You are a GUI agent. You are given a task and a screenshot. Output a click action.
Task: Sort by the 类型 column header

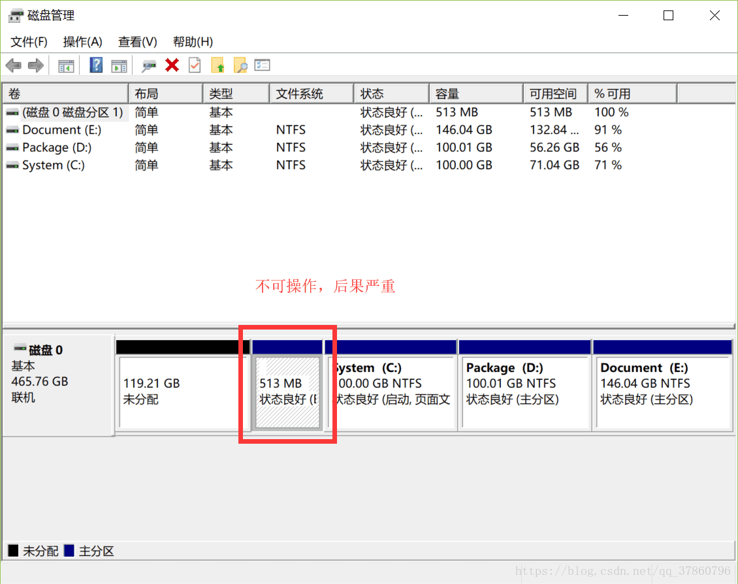pos(236,93)
